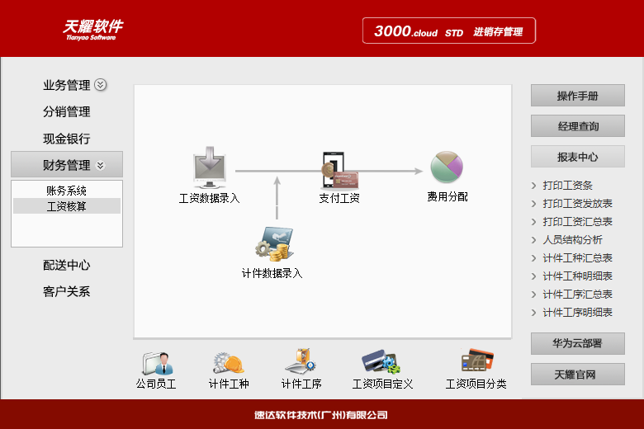Open the 公司员工 icon

tap(158, 363)
